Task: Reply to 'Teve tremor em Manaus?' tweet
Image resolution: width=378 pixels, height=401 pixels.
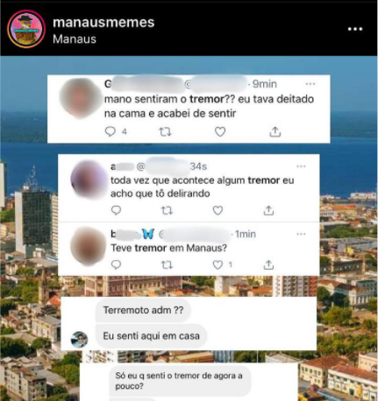Action: (116, 264)
